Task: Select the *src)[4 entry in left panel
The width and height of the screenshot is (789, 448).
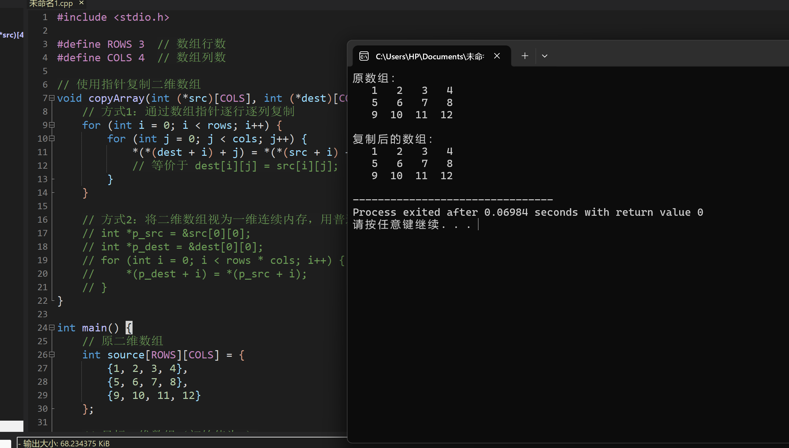Action: 12,35
